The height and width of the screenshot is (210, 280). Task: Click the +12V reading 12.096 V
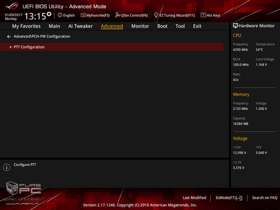(239, 153)
